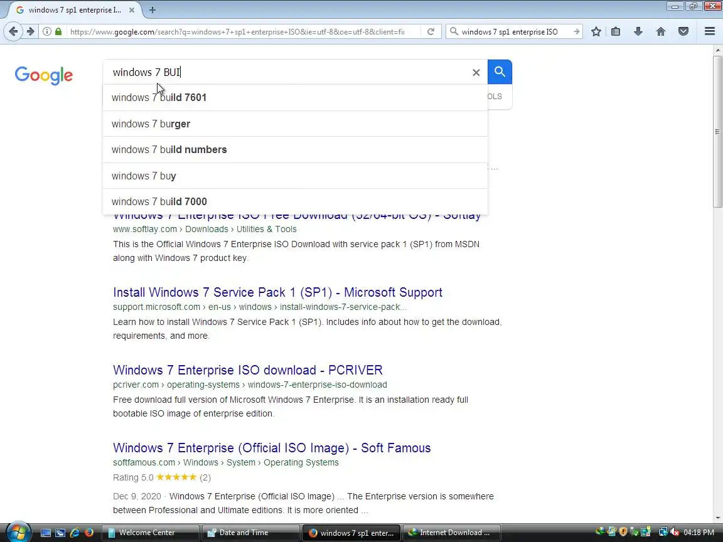
Task: Bookmark this page with the star icon
Action: click(596, 31)
